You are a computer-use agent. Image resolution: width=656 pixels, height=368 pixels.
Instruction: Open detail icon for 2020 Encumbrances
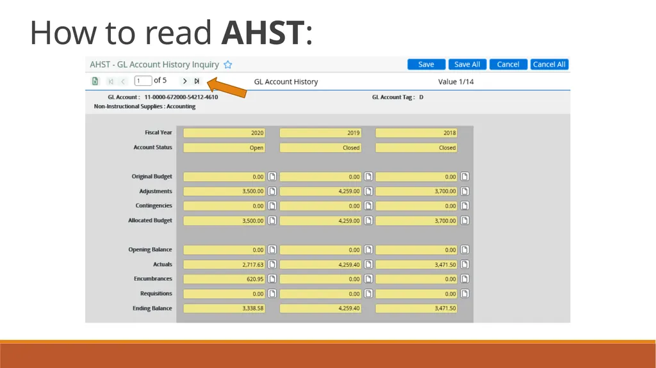coord(272,279)
